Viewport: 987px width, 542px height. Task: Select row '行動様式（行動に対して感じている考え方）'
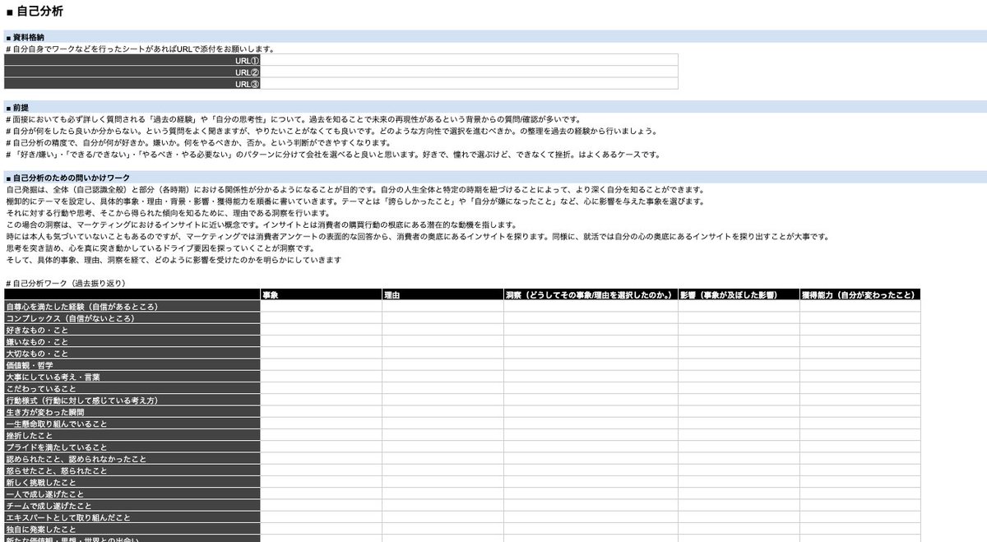click(132, 400)
